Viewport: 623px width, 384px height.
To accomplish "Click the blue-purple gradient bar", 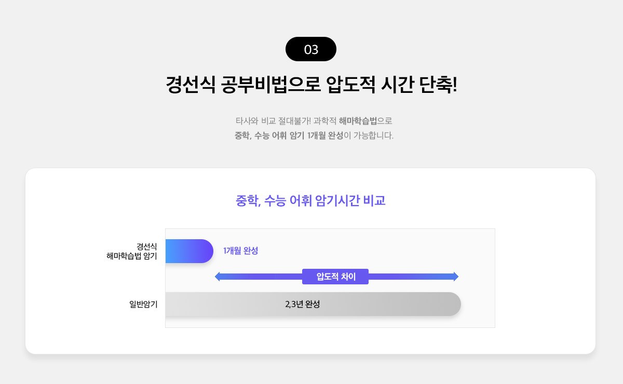I will [x=189, y=251].
